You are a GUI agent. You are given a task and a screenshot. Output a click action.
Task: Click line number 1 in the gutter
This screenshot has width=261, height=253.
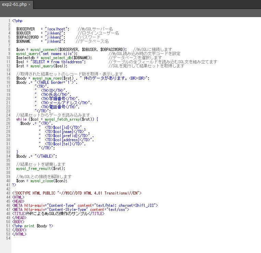pyautogui.click(x=9, y=21)
